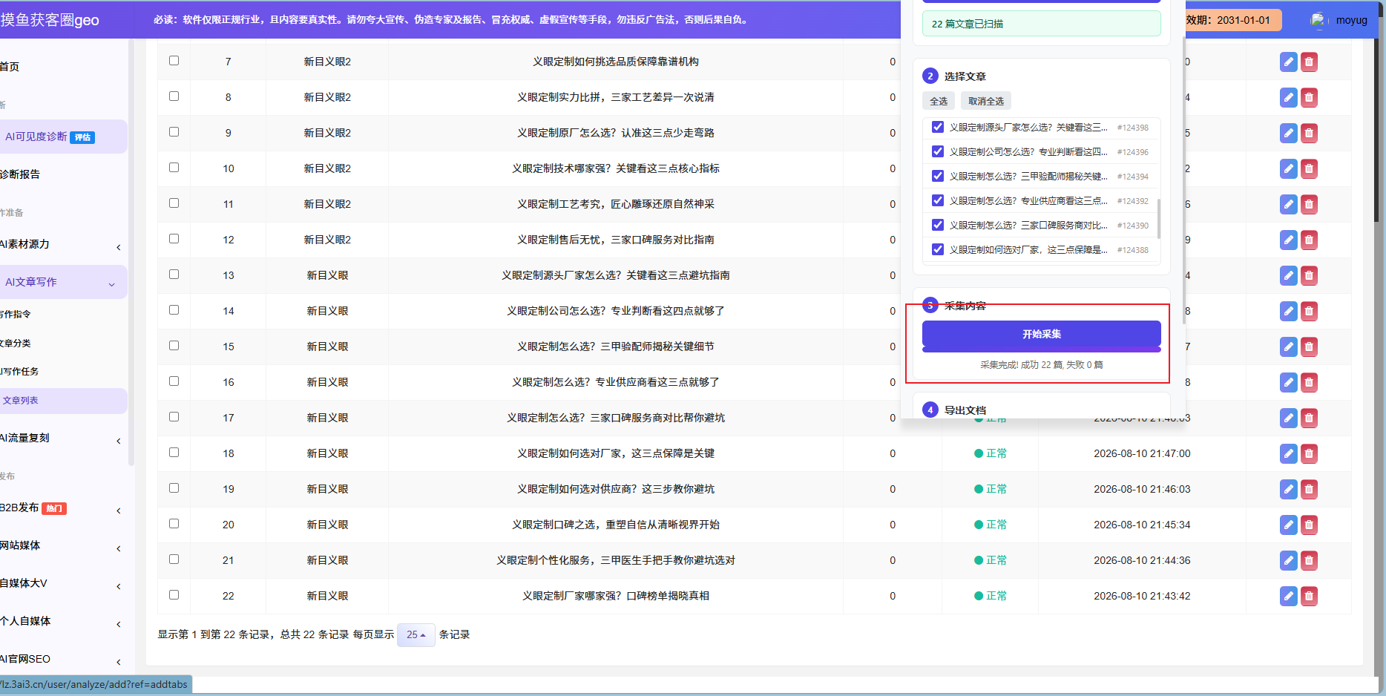Select AI可见度诊断 in the sidebar
The image size is (1386, 696).
click(62, 137)
